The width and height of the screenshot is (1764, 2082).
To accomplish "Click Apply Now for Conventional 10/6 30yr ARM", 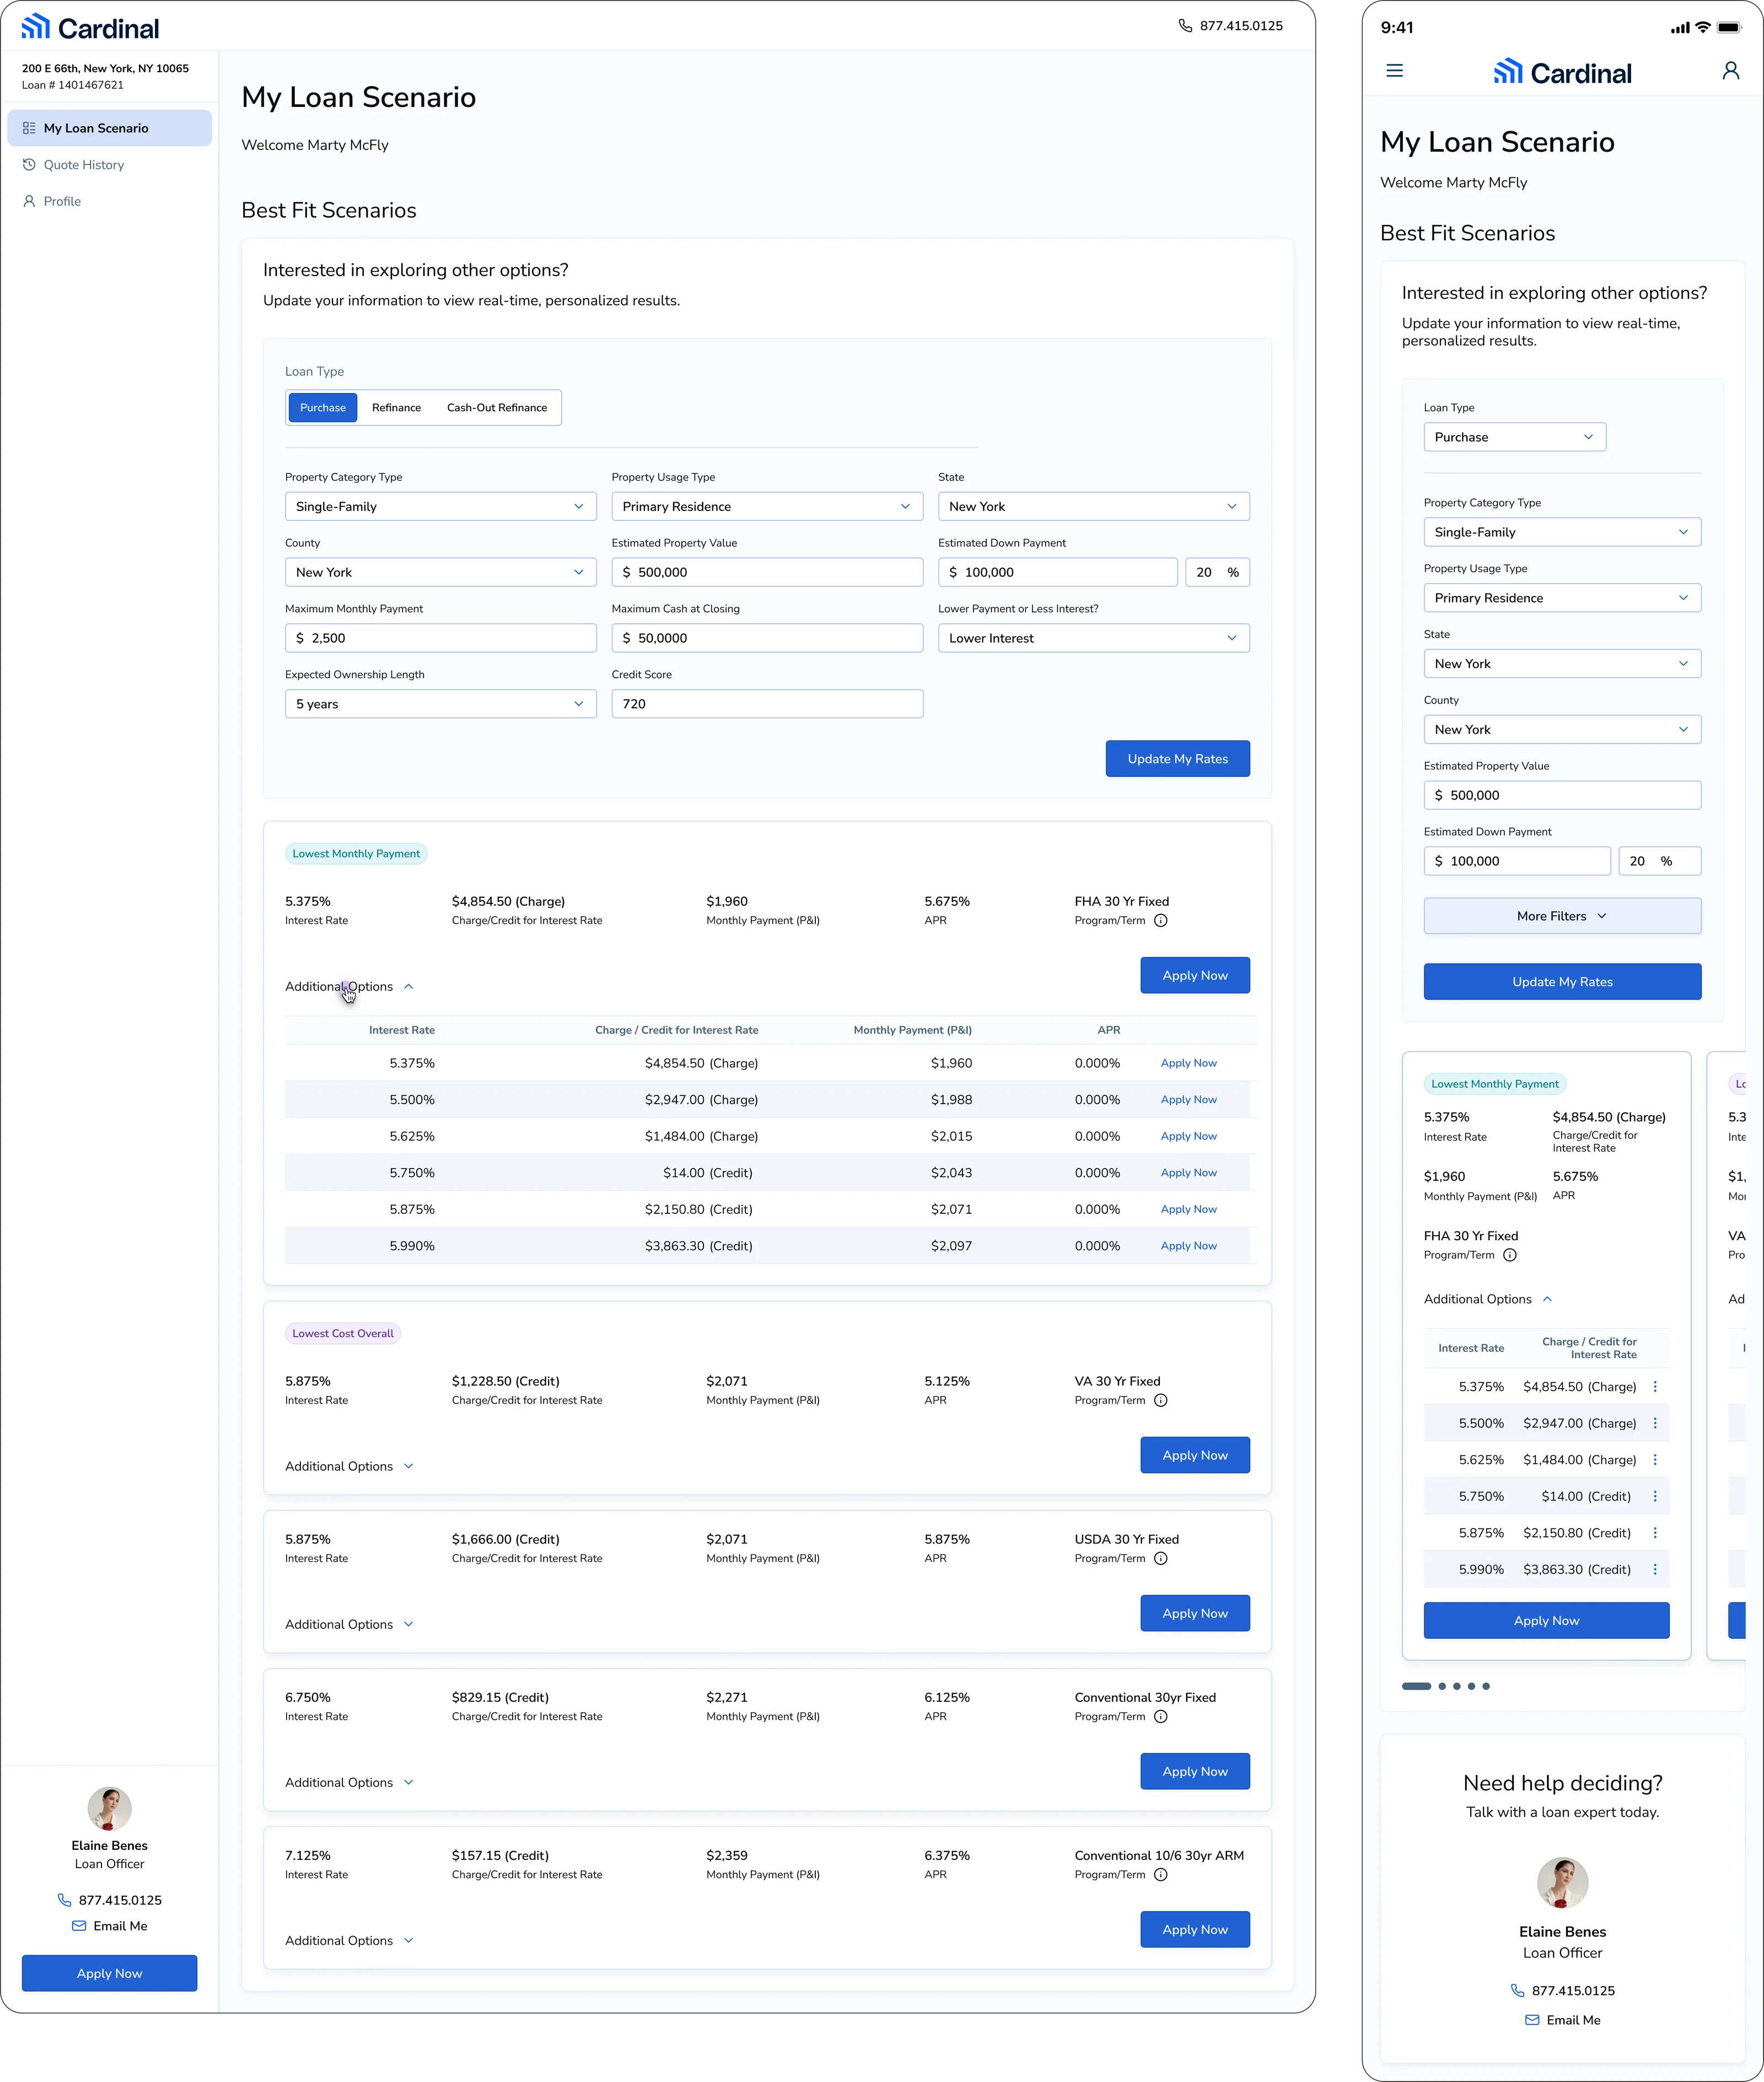I will 1195,1930.
